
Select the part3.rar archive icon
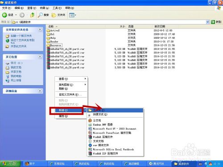click(48, 56)
